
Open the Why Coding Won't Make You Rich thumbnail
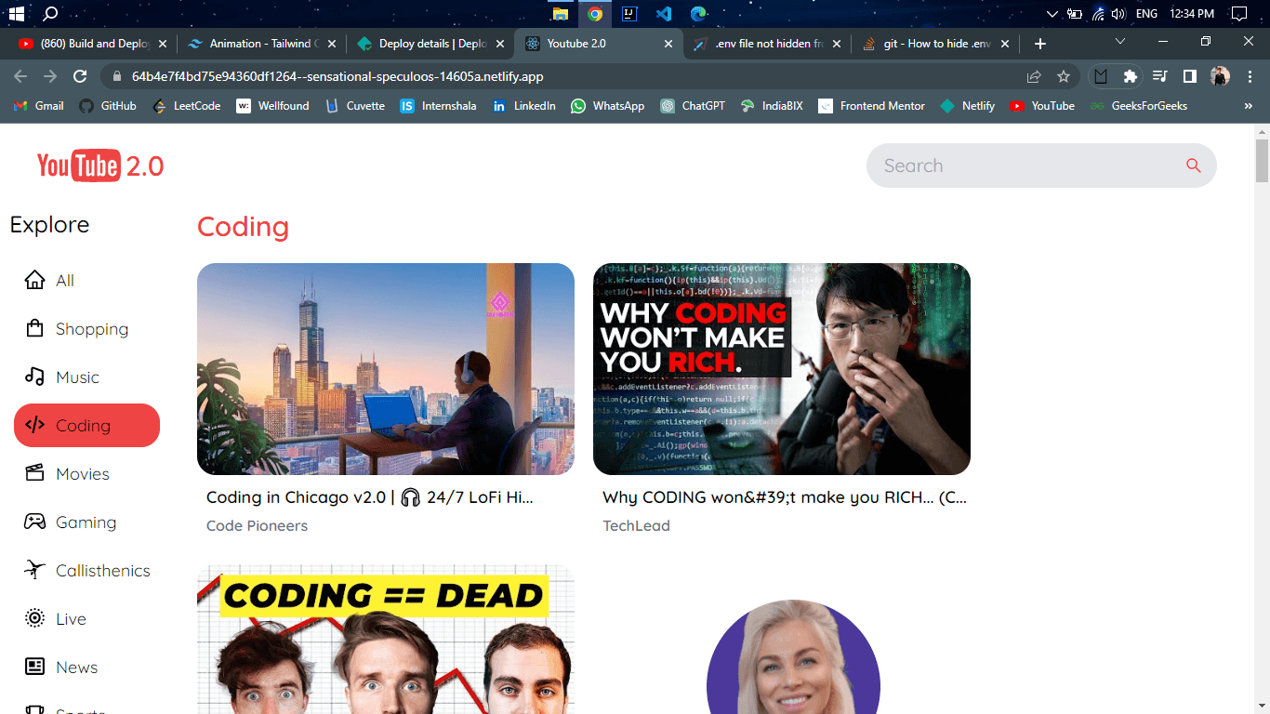click(x=782, y=369)
